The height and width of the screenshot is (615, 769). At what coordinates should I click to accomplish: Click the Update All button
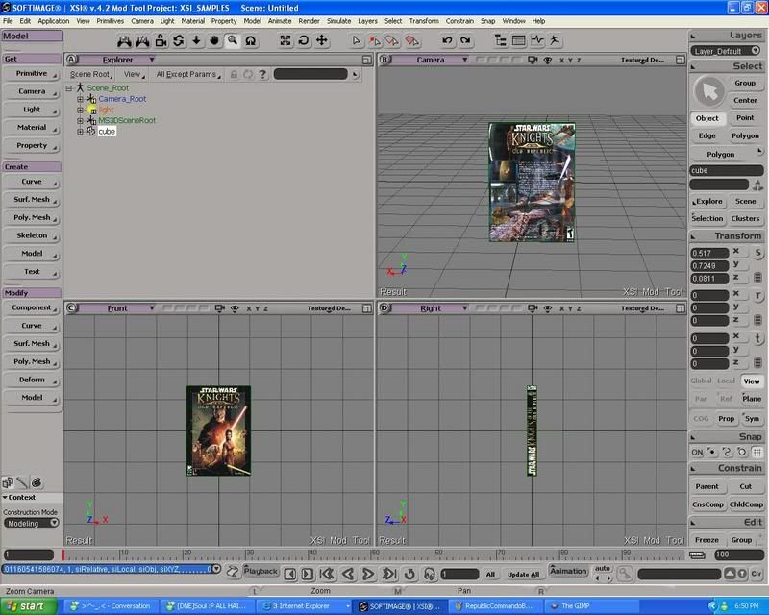click(523, 575)
